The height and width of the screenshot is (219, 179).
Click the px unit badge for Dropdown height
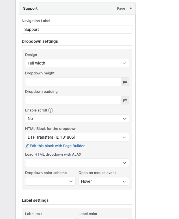click(x=125, y=82)
